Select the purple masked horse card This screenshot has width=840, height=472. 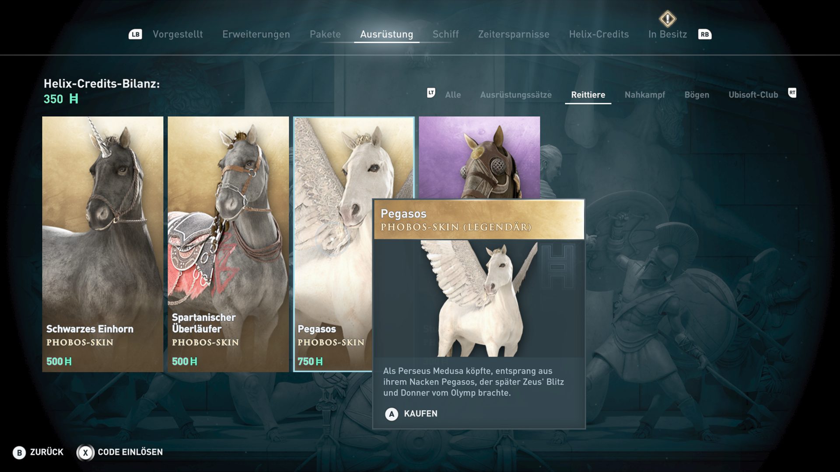479,157
